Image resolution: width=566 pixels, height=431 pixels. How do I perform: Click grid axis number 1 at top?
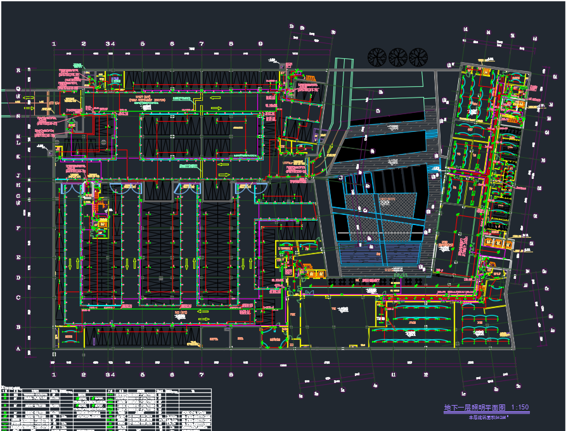tap(55, 44)
